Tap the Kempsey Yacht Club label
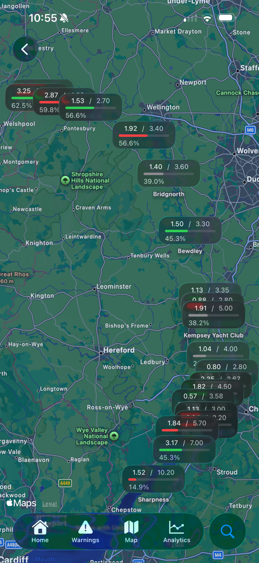The height and width of the screenshot is (563, 259). 213,335
